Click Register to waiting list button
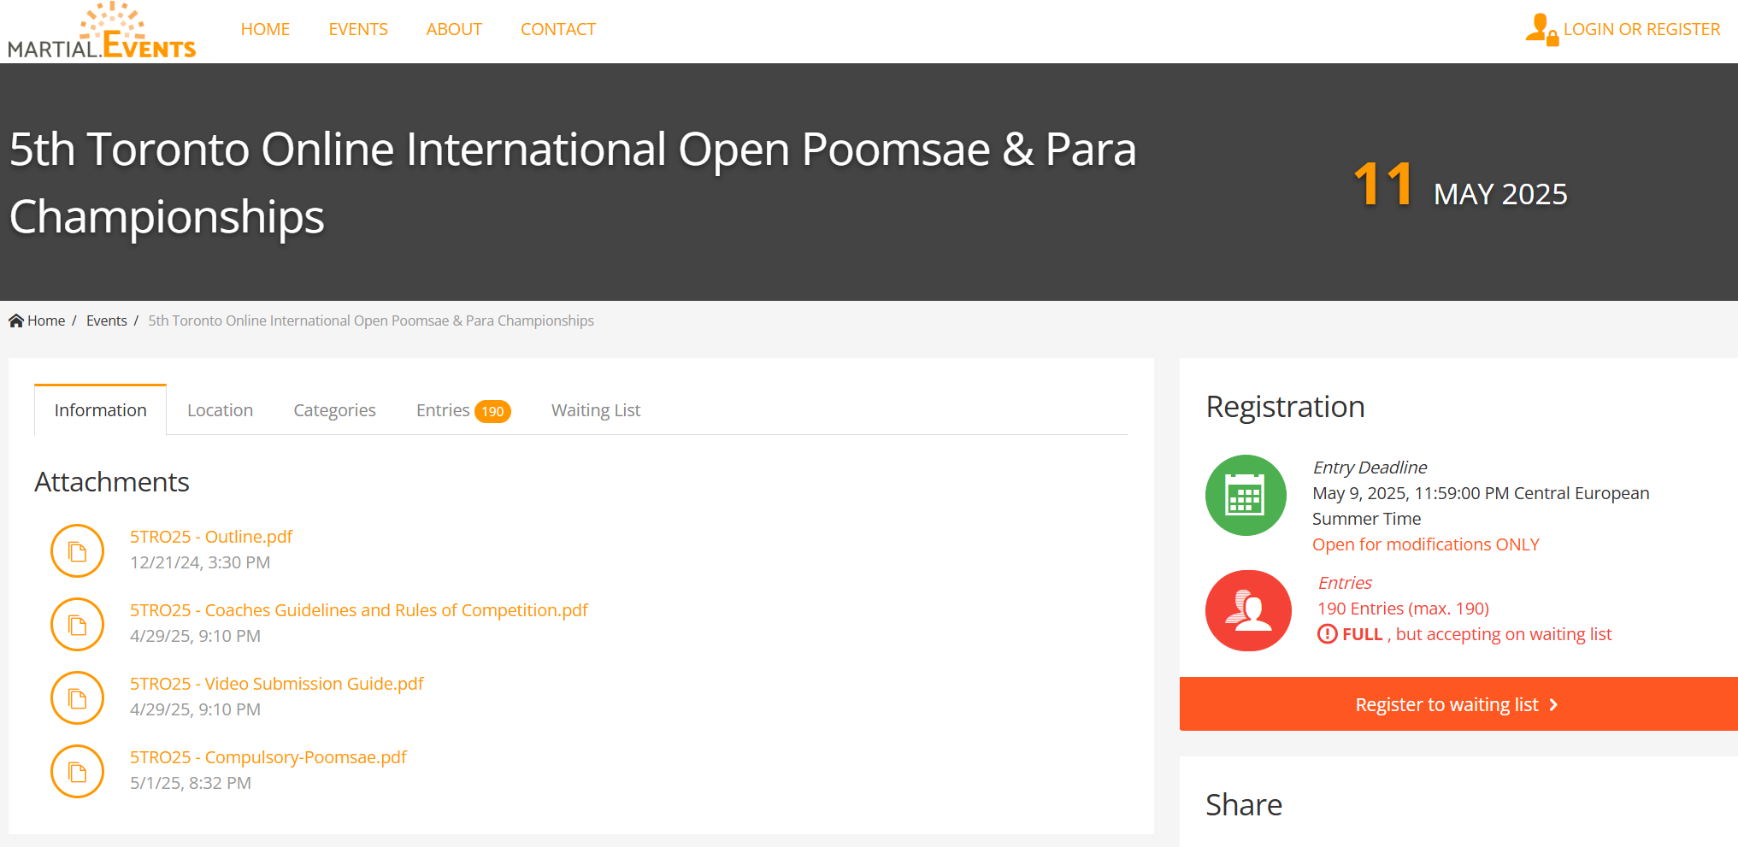Viewport: 1738px width, 847px height. (1458, 704)
